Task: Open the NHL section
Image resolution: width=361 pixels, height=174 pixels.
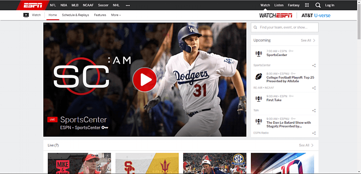Action: [116, 5]
